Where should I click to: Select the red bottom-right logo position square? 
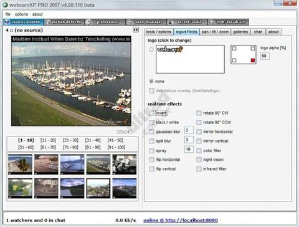coord(253,60)
